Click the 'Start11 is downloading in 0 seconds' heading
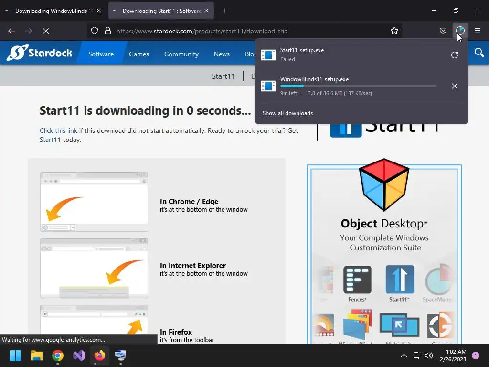 (x=145, y=110)
